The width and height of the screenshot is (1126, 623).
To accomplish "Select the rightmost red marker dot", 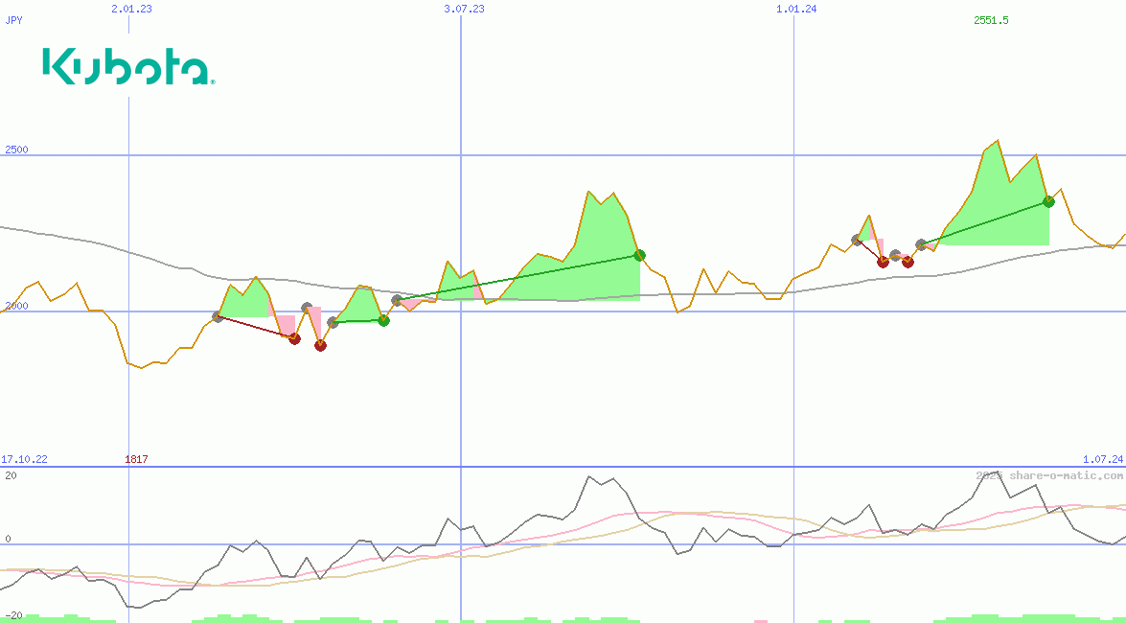I will coord(908,262).
